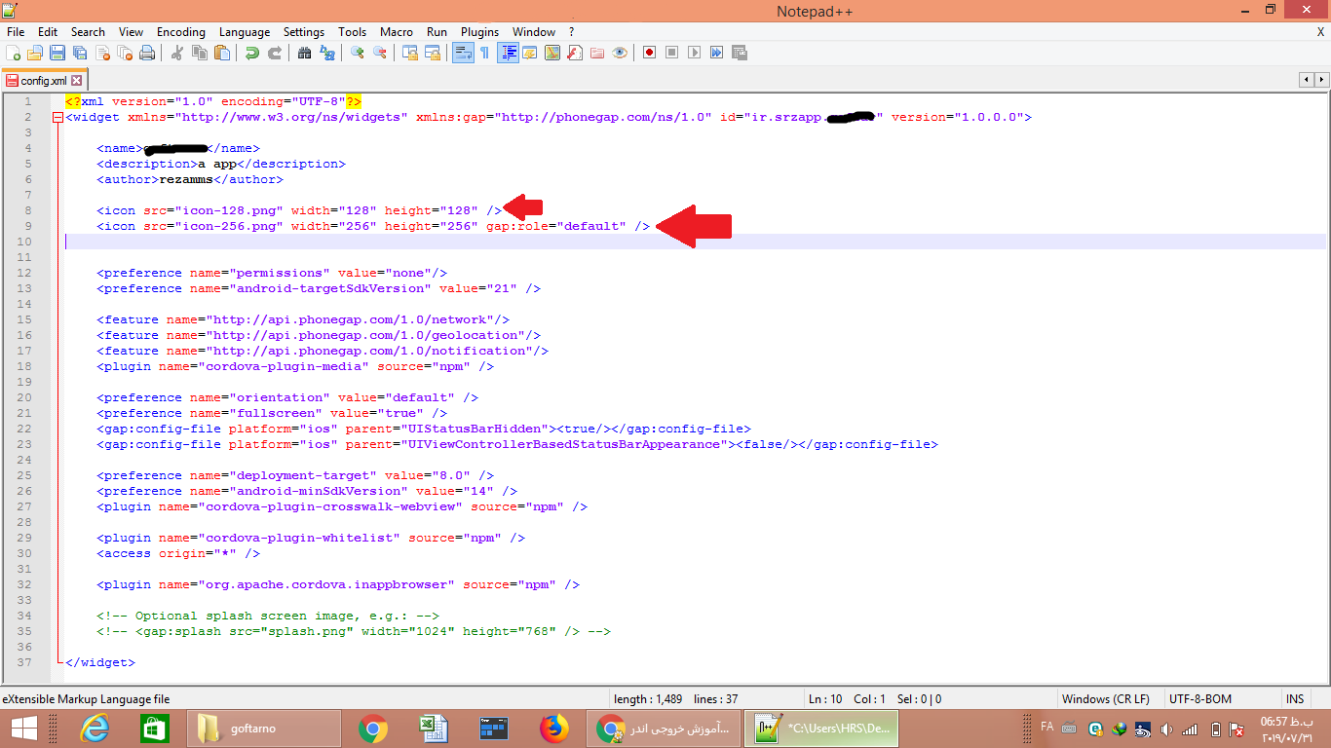This screenshot has width=1331, height=748.
Task: Open the Document Map panel icon
Action: click(552, 53)
